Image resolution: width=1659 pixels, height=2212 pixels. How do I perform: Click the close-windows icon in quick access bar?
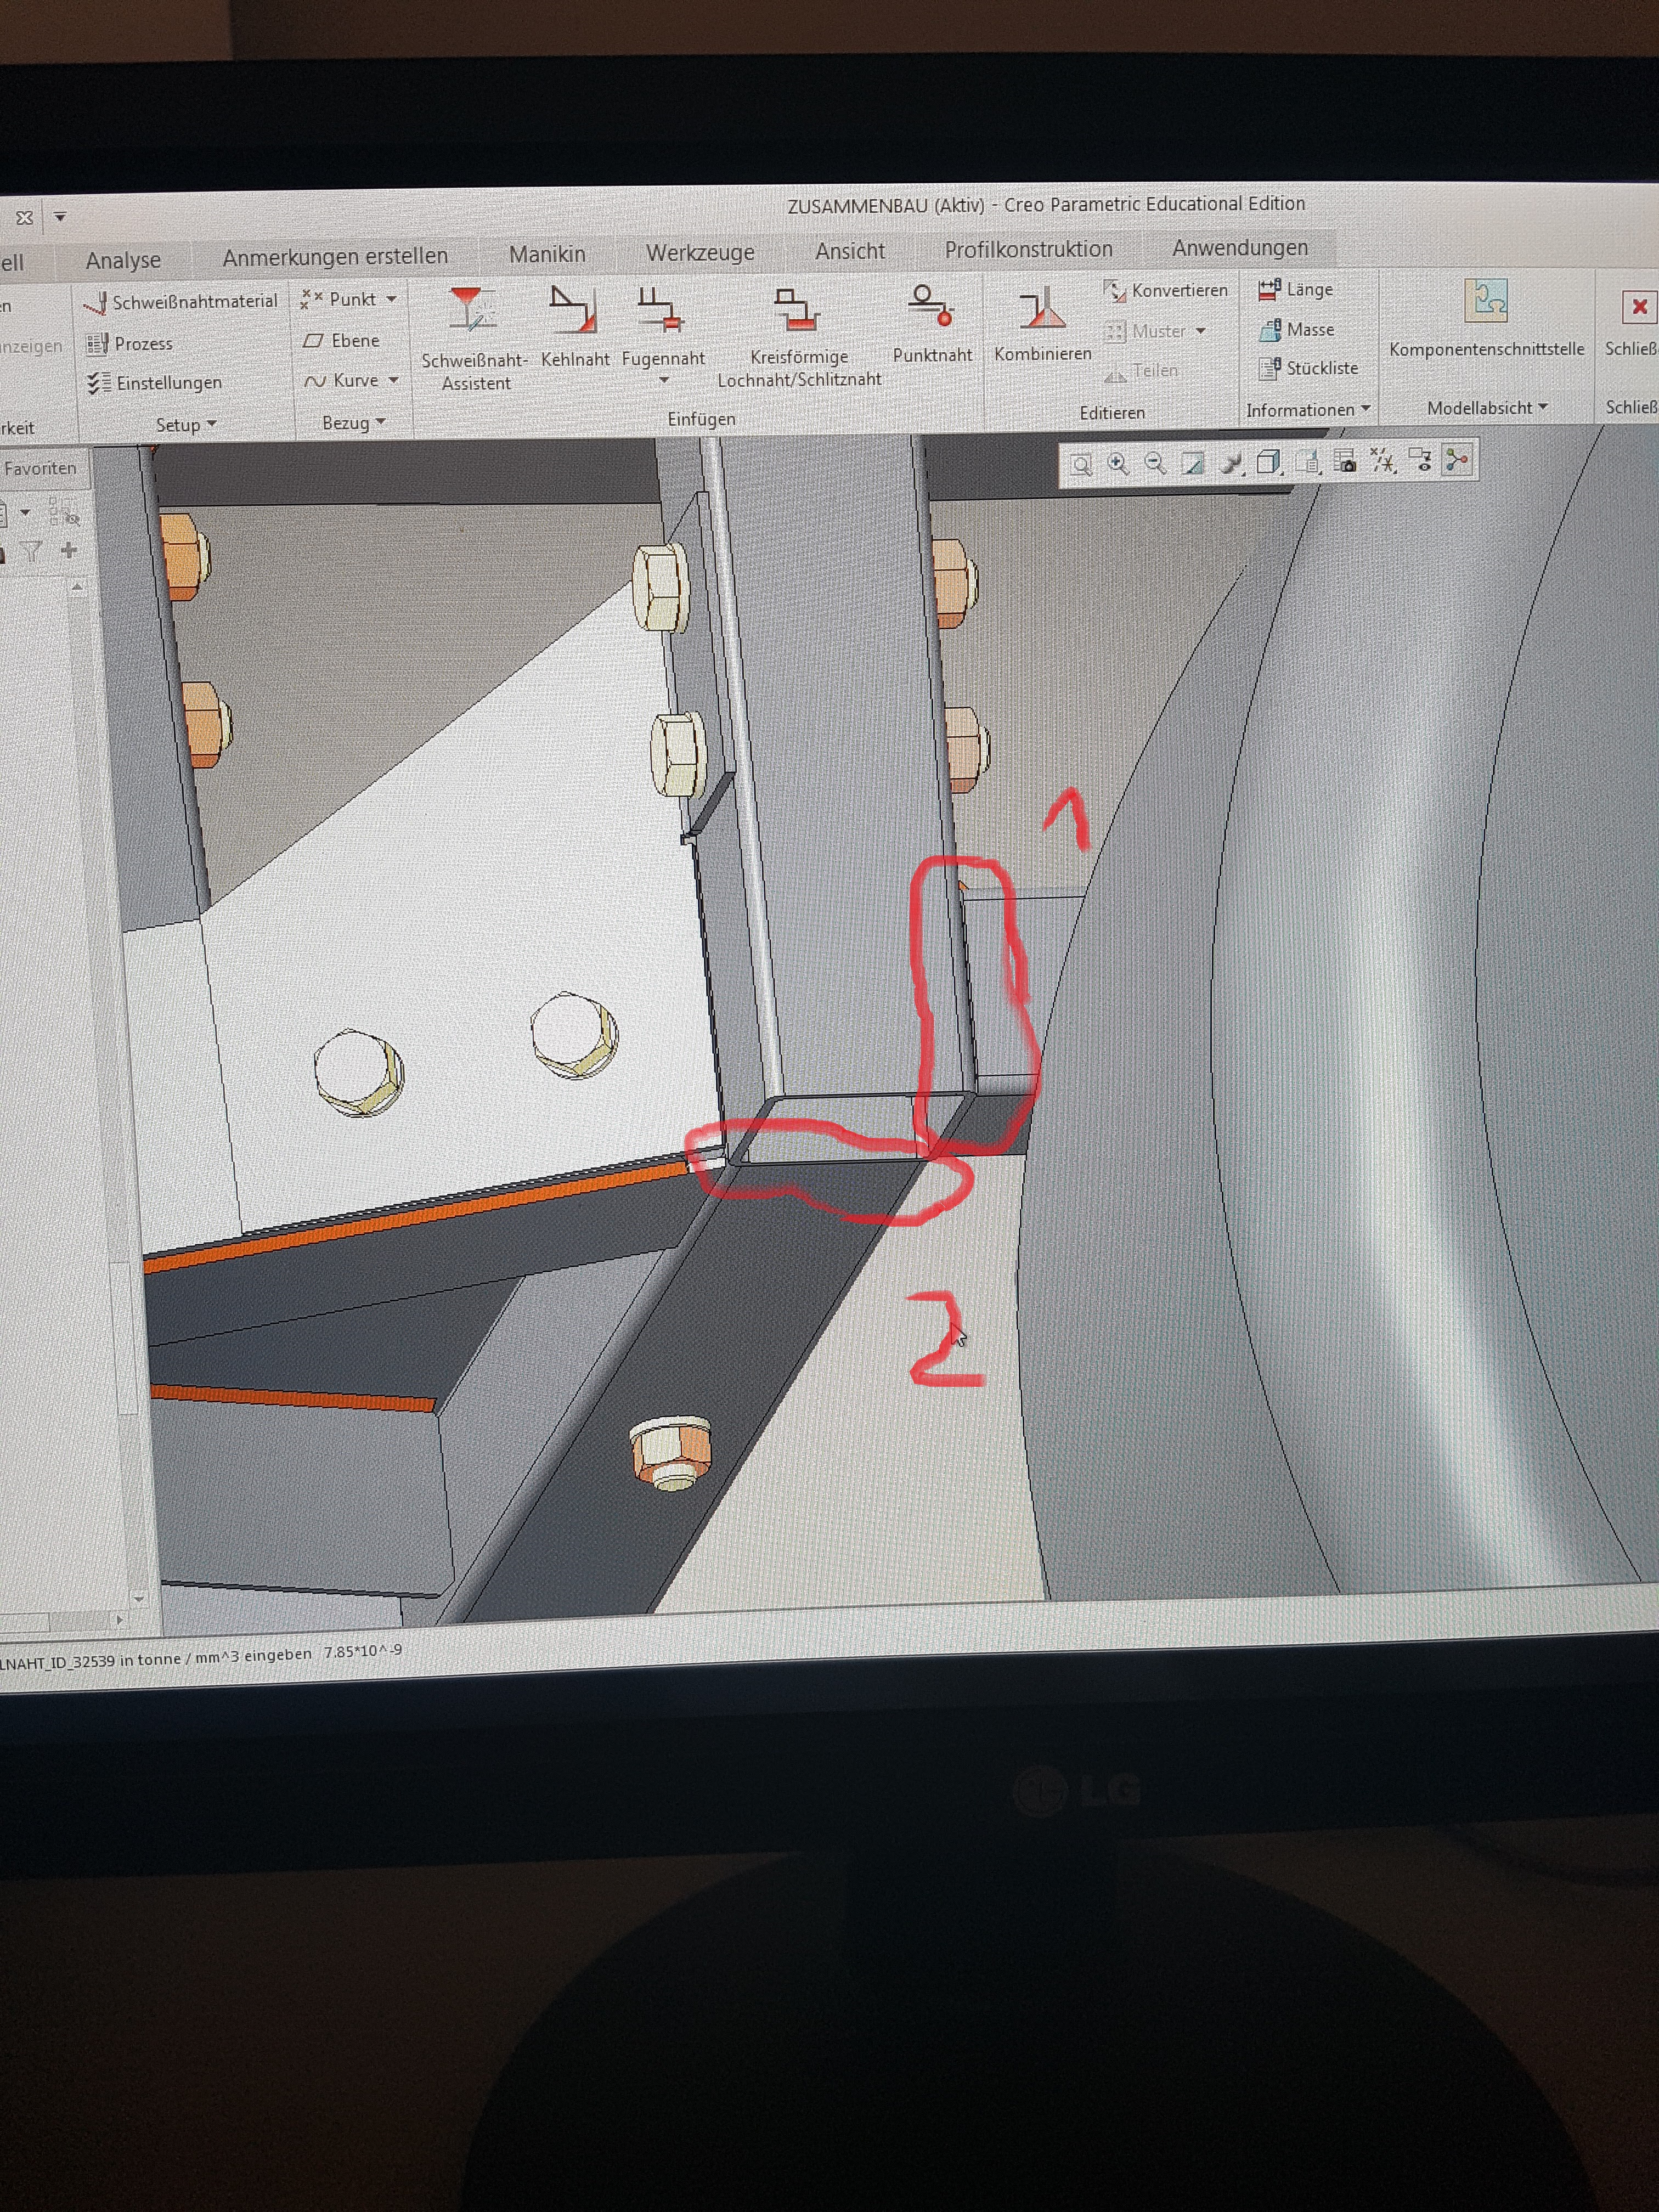point(25,218)
